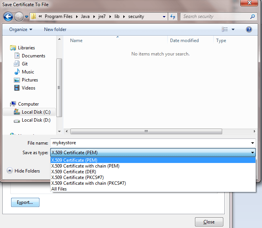Open the Pictures library
This screenshot has width=262, height=228.
(x=30, y=80)
